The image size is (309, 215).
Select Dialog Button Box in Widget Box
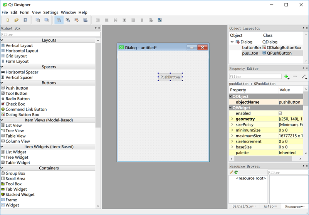20,115
